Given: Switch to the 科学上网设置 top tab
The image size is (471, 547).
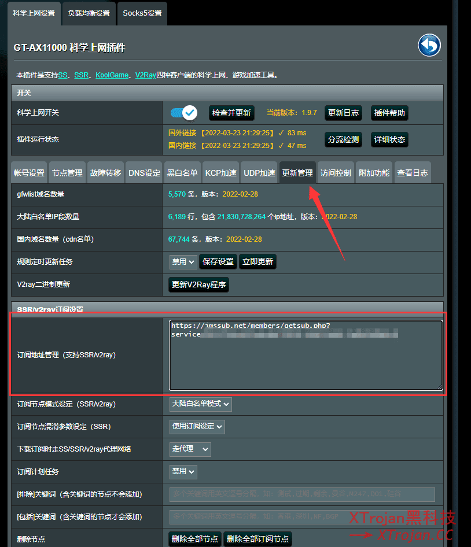Looking at the screenshot, I should pyautogui.click(x=34, y=13).
